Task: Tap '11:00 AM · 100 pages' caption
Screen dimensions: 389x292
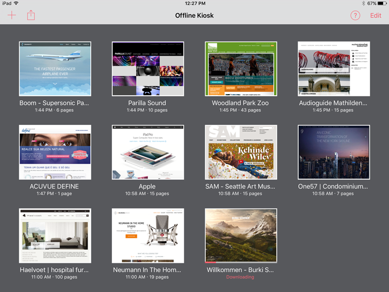Action: 54,277
